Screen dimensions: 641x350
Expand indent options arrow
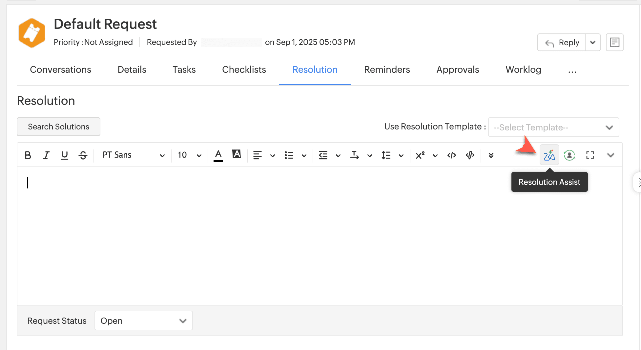tap(338, 156)
